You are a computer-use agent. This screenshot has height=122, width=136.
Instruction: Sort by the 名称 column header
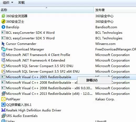tap(47, 10)
